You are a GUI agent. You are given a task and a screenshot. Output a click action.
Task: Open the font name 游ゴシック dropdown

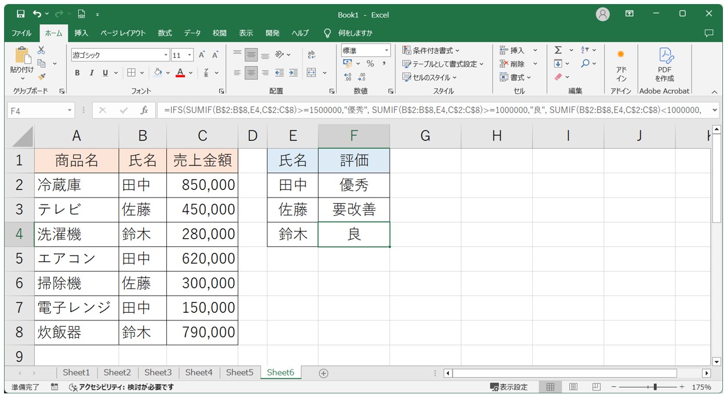coord(166,55)
